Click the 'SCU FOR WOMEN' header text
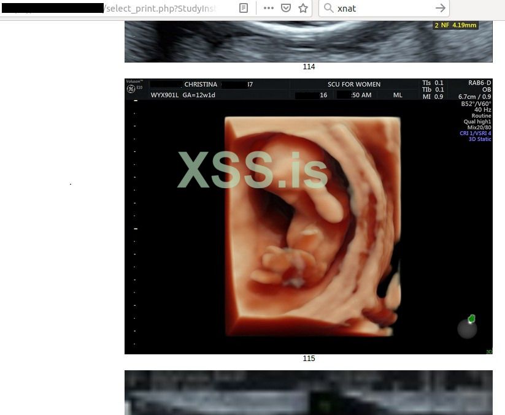 pos(354,84)
